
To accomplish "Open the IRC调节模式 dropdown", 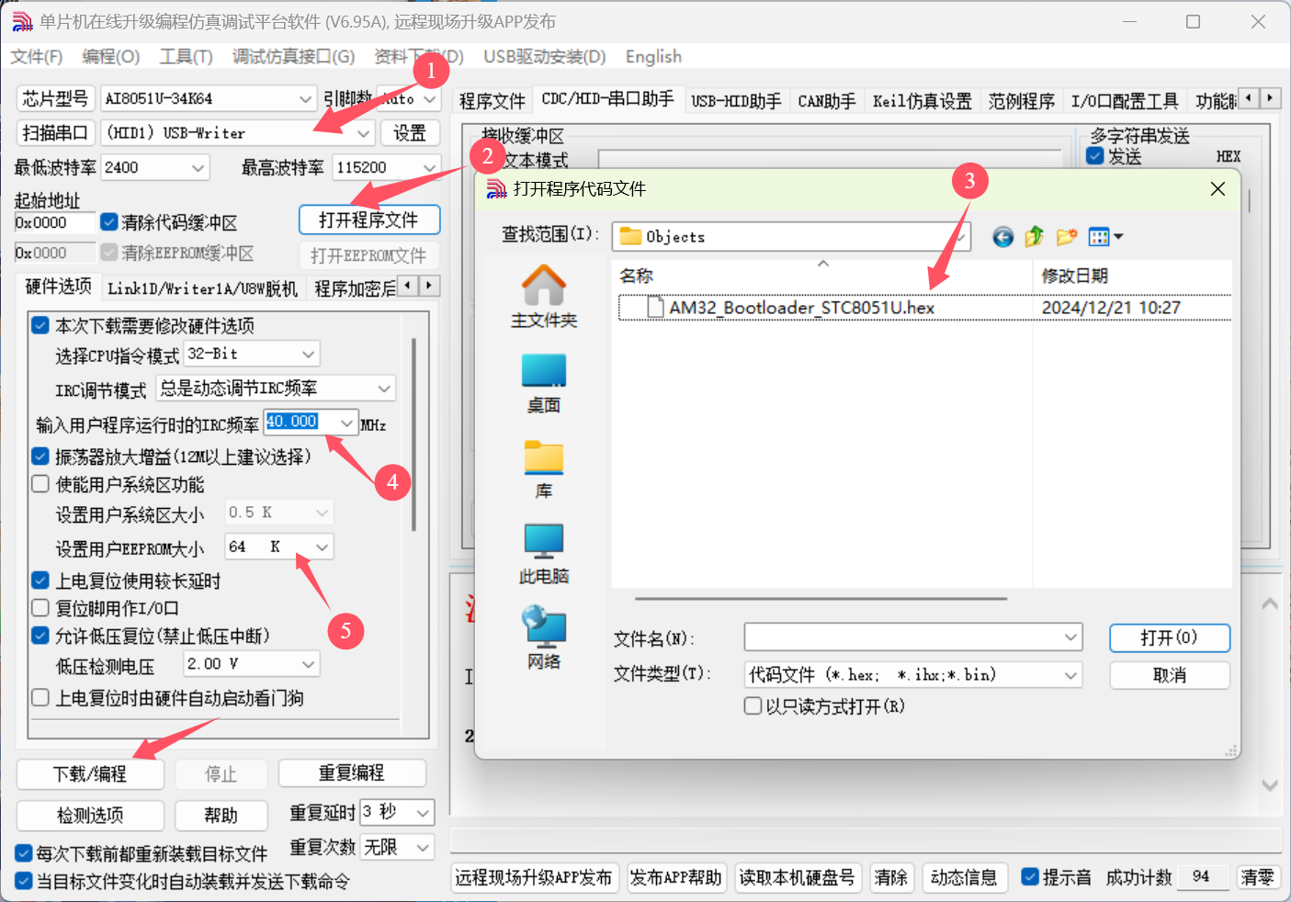I will coord(276,389).
